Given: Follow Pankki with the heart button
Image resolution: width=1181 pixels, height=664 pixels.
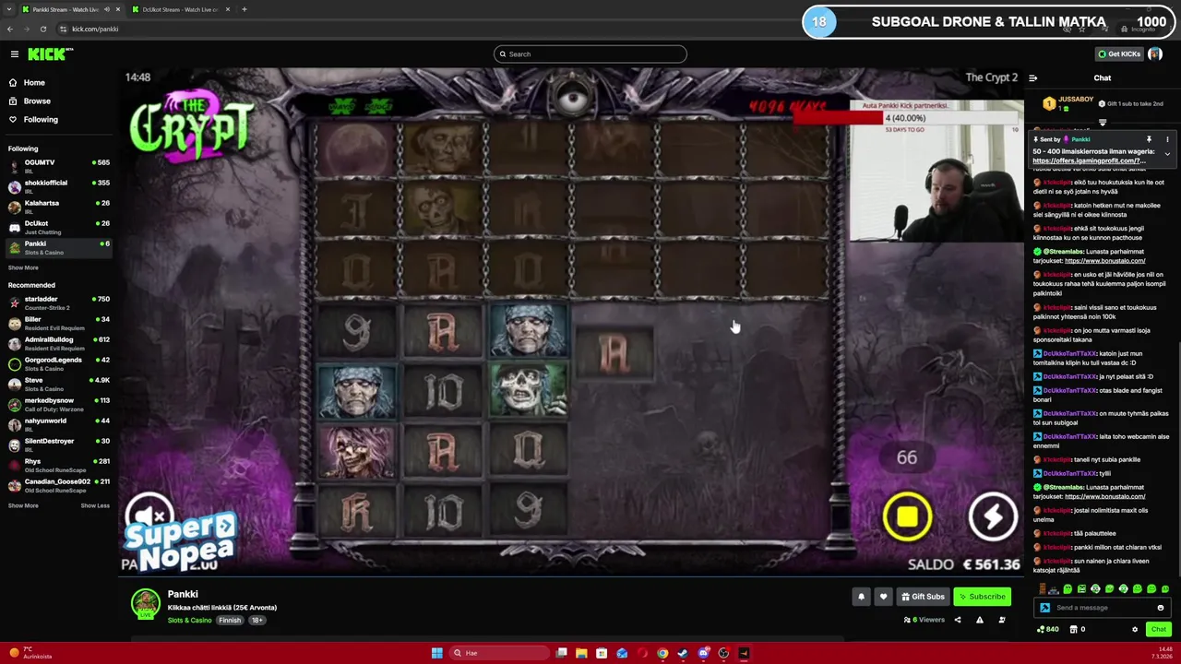Looking at the screenshot, I should (x=883, y=597).
